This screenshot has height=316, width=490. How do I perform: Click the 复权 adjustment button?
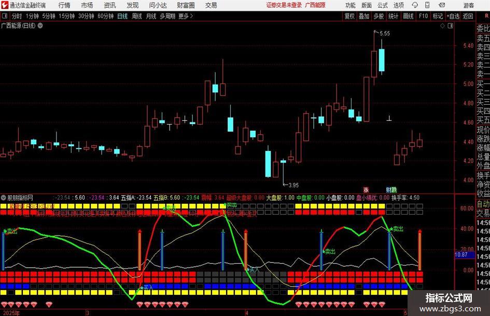click(349, 16)
